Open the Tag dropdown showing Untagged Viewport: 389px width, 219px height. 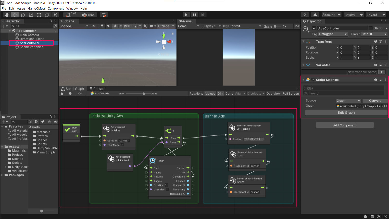click(333, 34)
